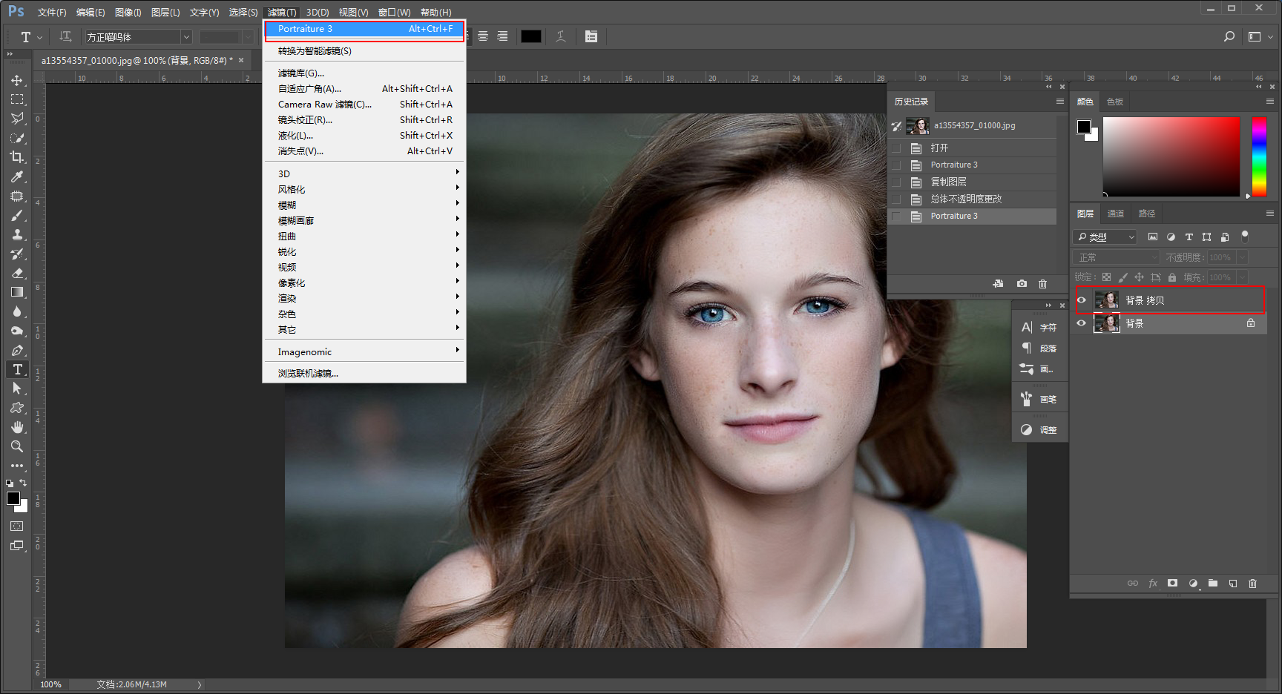Open the 画笔 brush panel button

click(1039, 399)
